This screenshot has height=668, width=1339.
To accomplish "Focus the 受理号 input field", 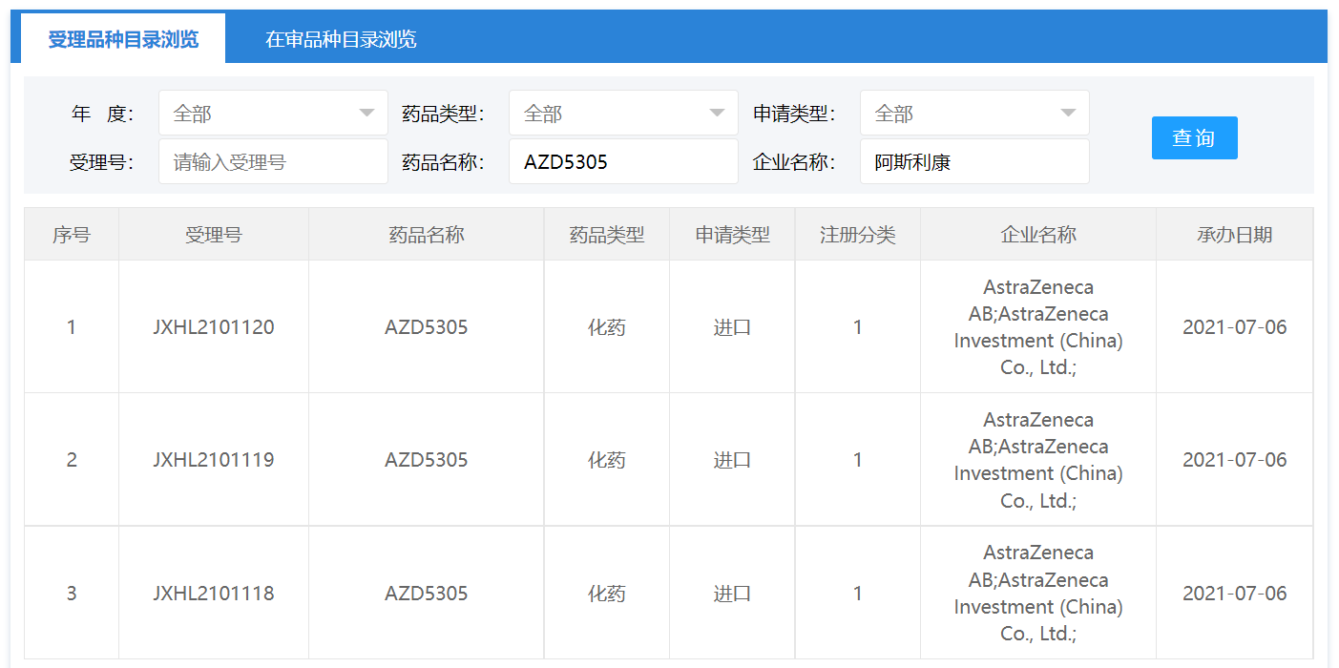I will [x=273, y=162].
